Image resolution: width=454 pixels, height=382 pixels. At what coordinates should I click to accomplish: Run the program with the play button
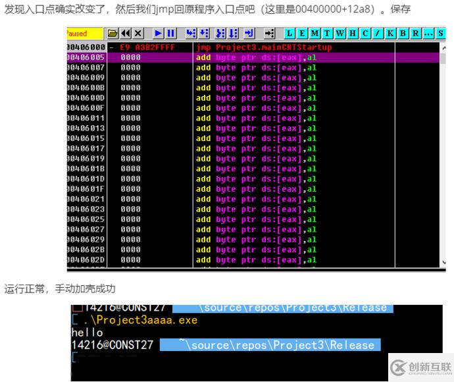158,34
